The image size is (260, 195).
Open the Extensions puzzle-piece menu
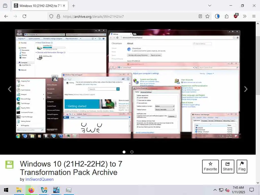[x=226, y=16]
